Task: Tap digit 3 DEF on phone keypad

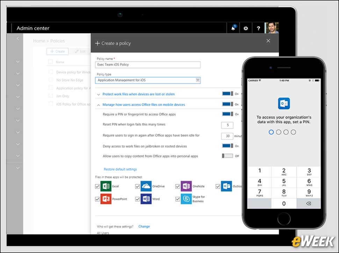Action: (309, 171)
